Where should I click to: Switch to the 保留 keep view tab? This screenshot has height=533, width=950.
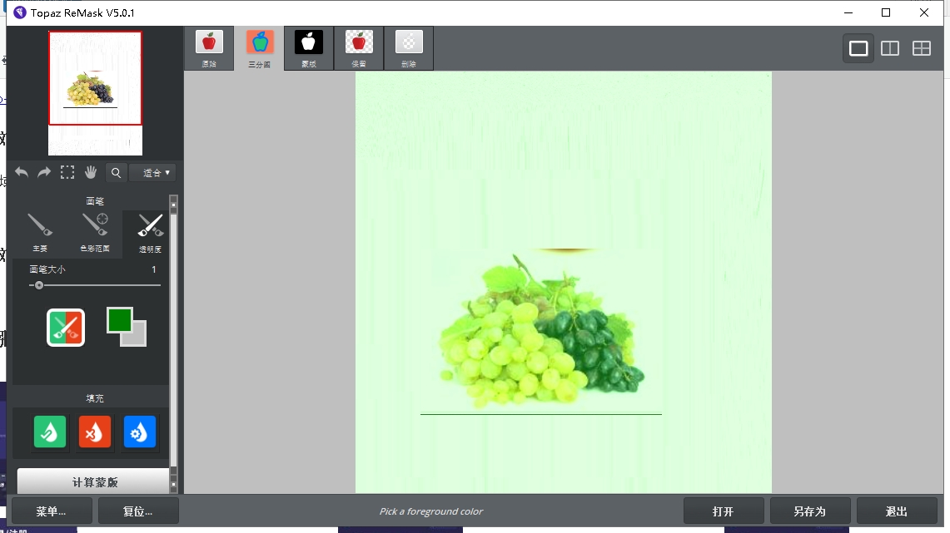pos(359,48)
